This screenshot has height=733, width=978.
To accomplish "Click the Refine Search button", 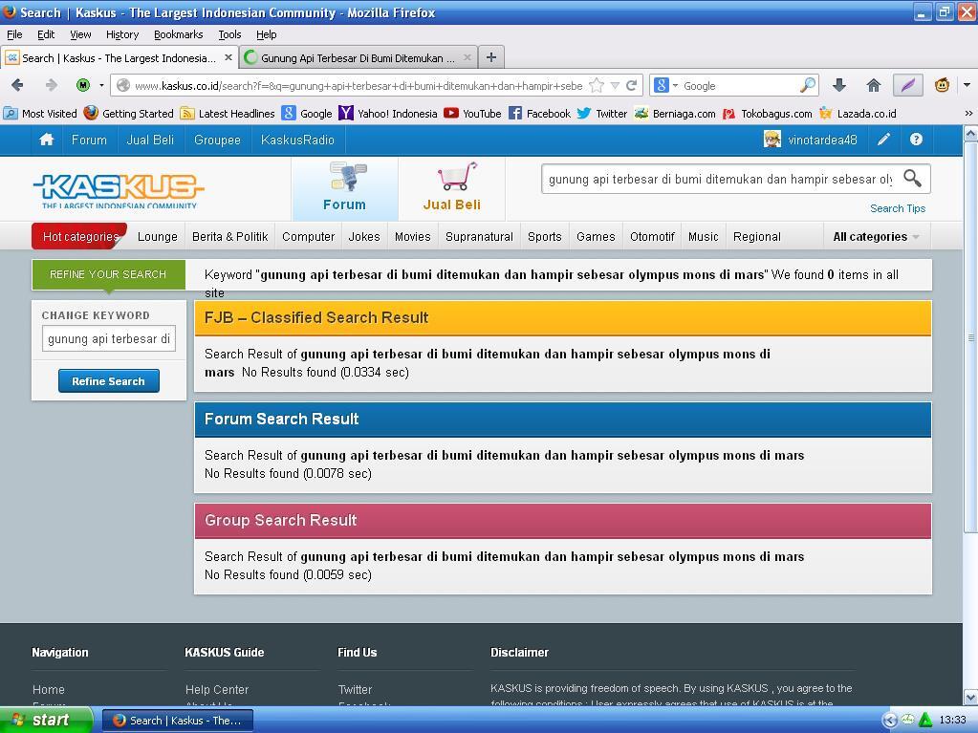I will (109, 381).
